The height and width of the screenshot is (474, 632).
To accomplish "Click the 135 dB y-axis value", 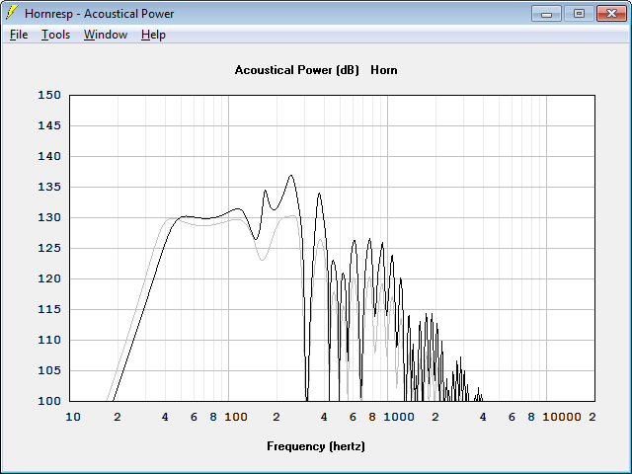I will pyautogui.click(x=49, y=187).
